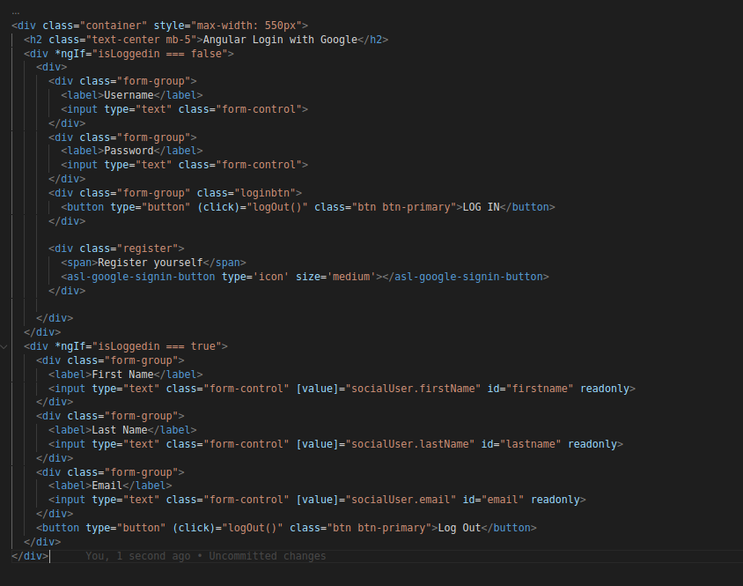Click the isLoggedin === false expression
743x586 pixels.
[159, 54]
